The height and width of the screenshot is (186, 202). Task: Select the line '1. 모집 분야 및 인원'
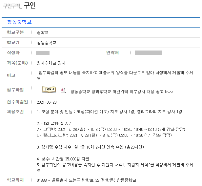[x=109, y=112]
